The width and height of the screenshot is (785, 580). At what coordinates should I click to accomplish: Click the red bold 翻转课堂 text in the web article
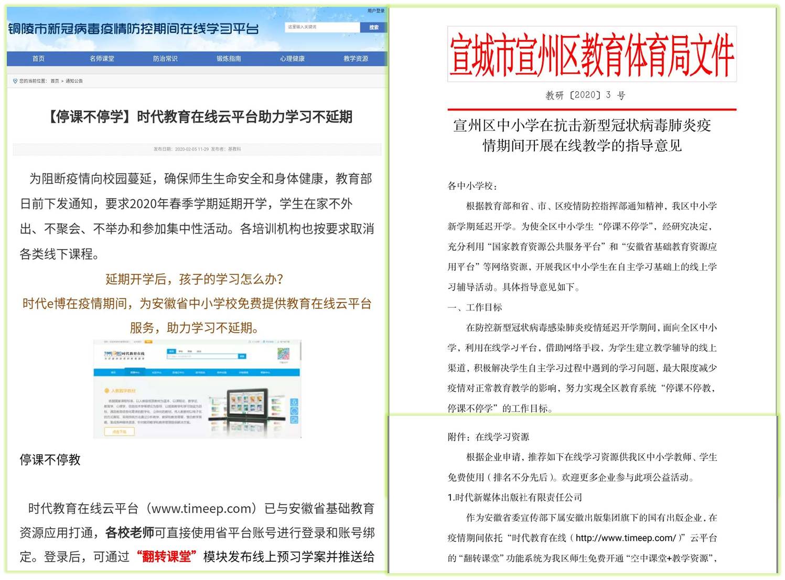(x=166, y=557)
